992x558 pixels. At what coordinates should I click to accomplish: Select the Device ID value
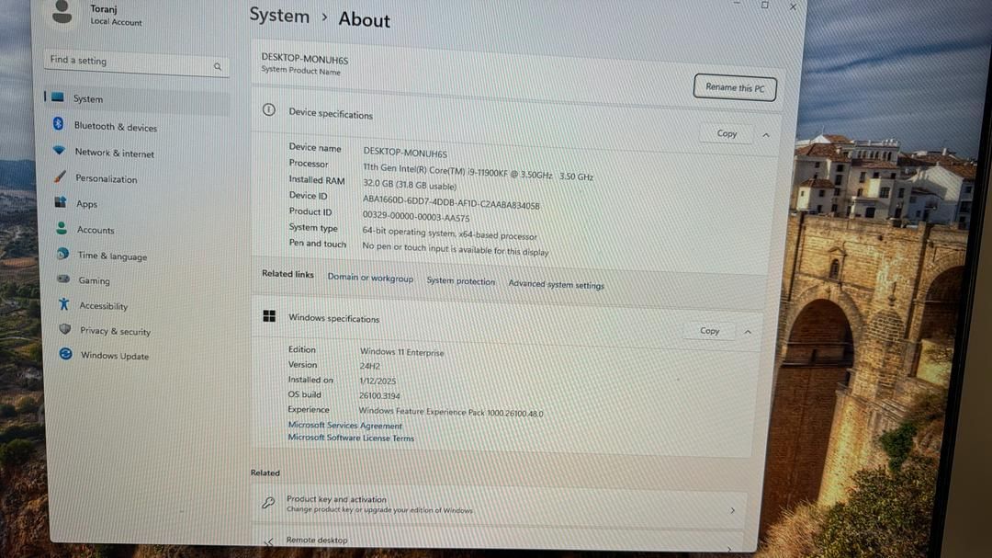(x=451, y=202)
